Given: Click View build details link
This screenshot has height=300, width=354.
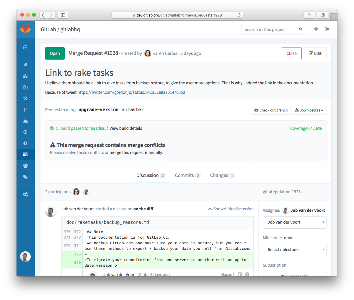Looking at the screenshot, I should pos(126,128).
